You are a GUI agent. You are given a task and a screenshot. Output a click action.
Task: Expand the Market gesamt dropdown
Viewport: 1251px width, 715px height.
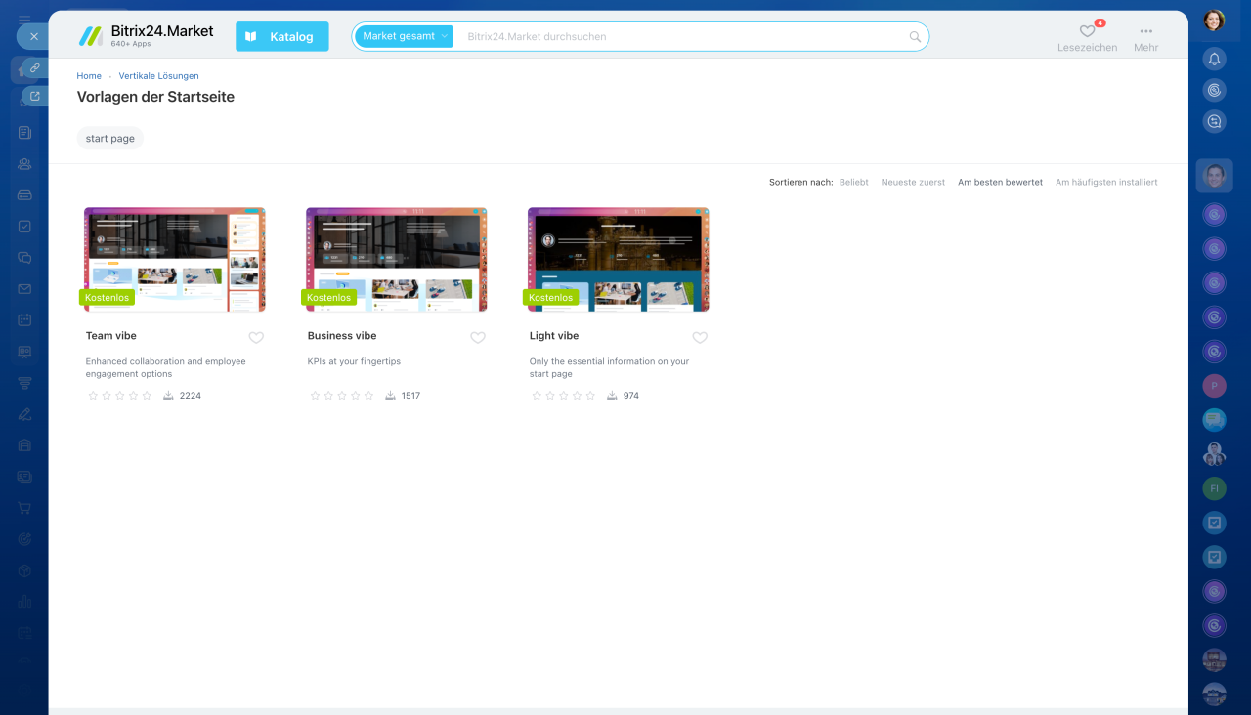404,37
